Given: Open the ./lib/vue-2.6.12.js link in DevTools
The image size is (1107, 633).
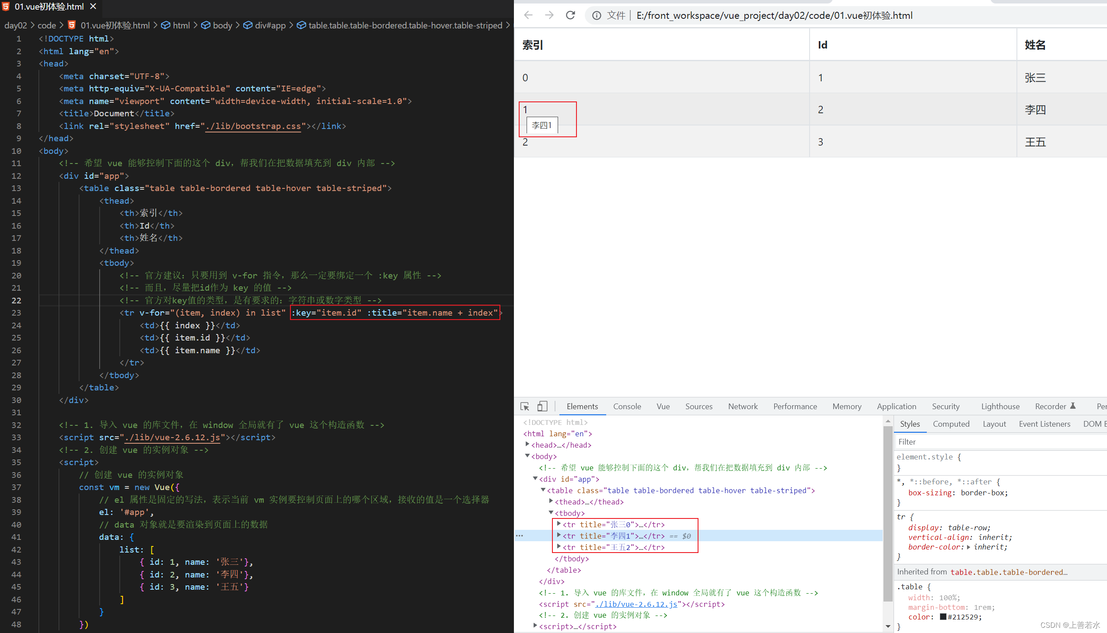Looking at the screenshot, I should [x=636, y=604].
